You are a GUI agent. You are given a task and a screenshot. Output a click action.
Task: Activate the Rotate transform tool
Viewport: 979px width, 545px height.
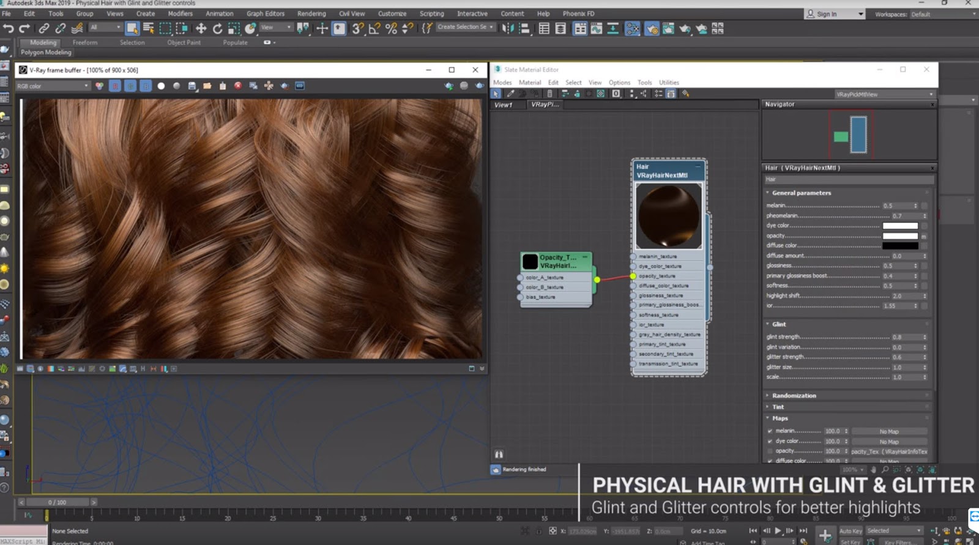pyautogui.click(x=217, y=28)
